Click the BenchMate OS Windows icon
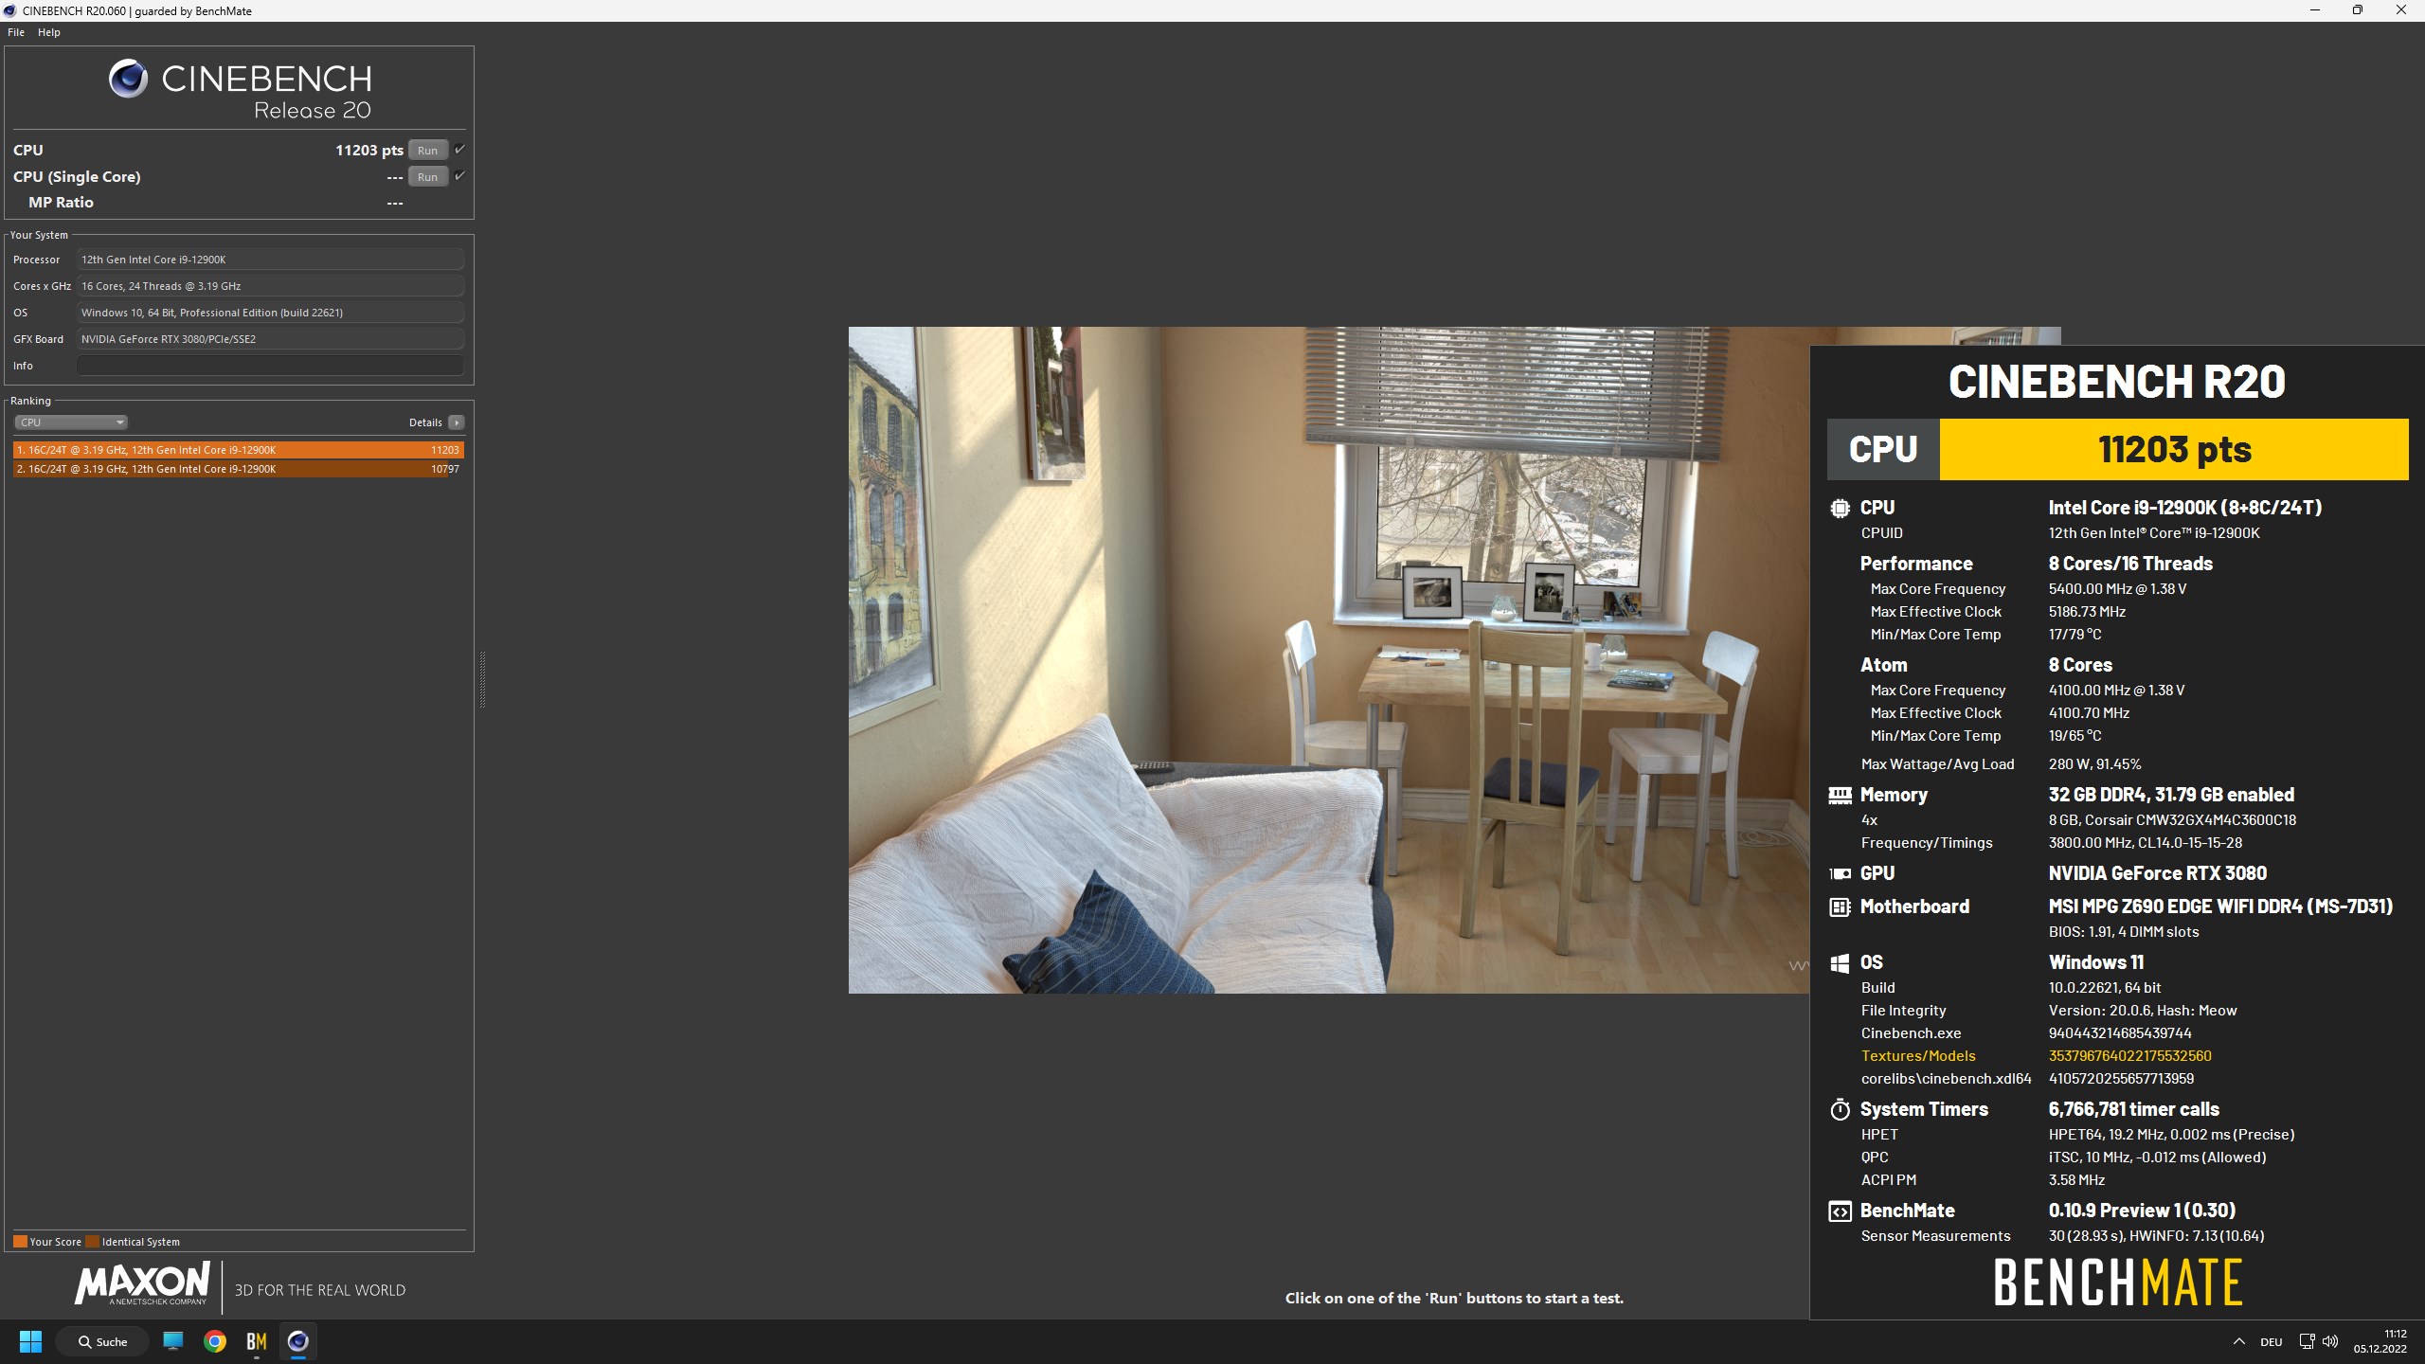2425x1364 pixels. (x=1840, y=963)
